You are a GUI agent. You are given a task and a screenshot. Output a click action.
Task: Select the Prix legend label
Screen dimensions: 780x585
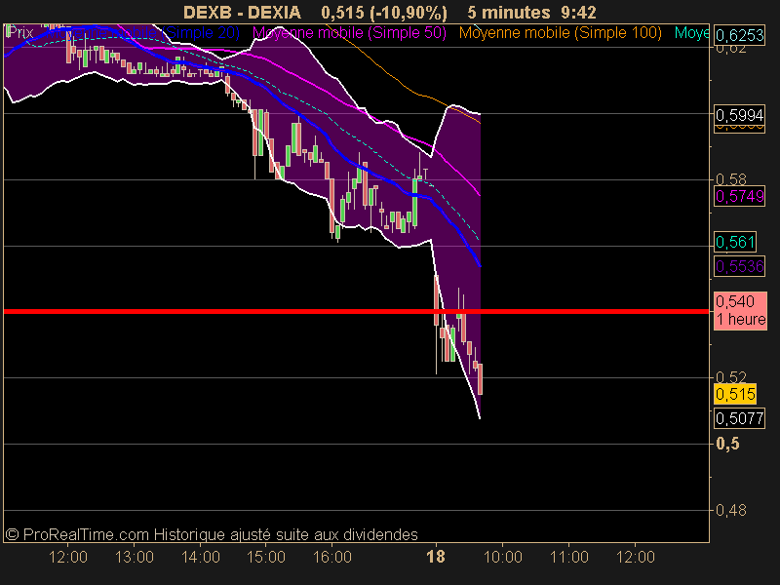20,33
